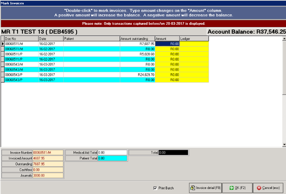Click the Invoice Number field value
This screenshot has width=286, height=194.
coord(47,153)
